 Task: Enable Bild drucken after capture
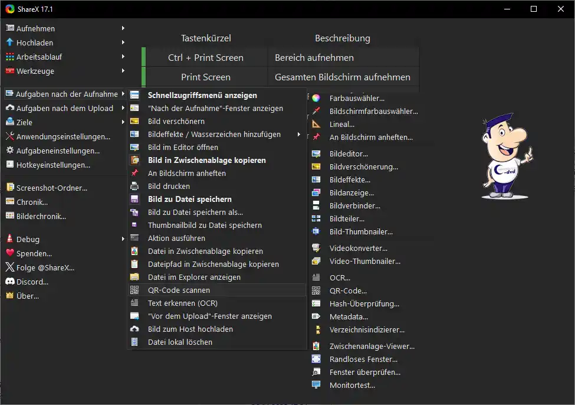click(217, 186)
